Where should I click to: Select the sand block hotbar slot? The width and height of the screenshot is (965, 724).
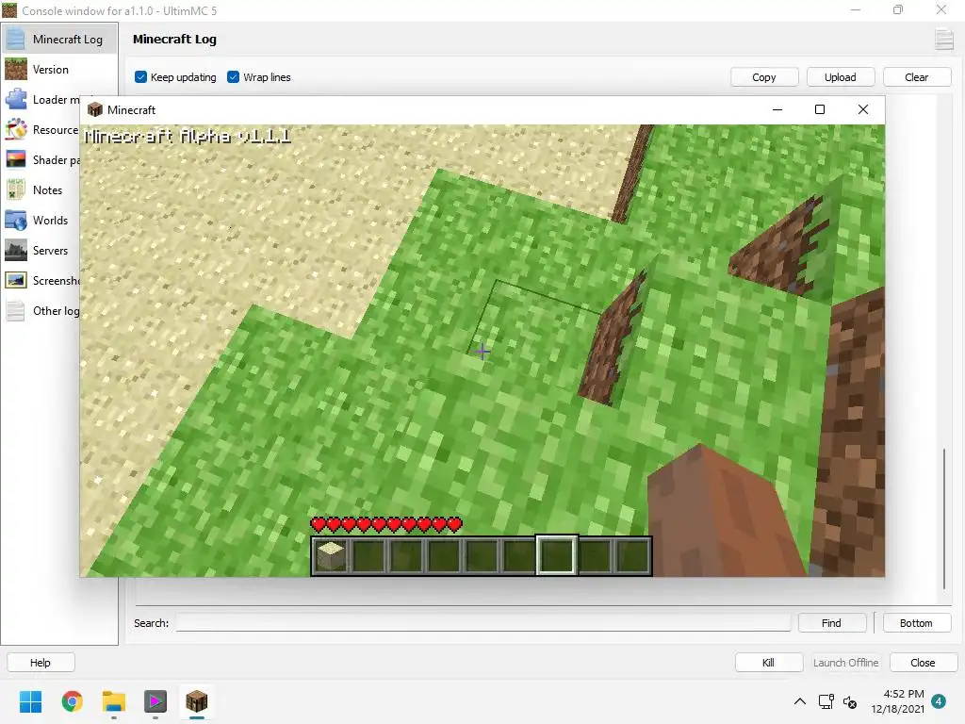coord(331,556)
